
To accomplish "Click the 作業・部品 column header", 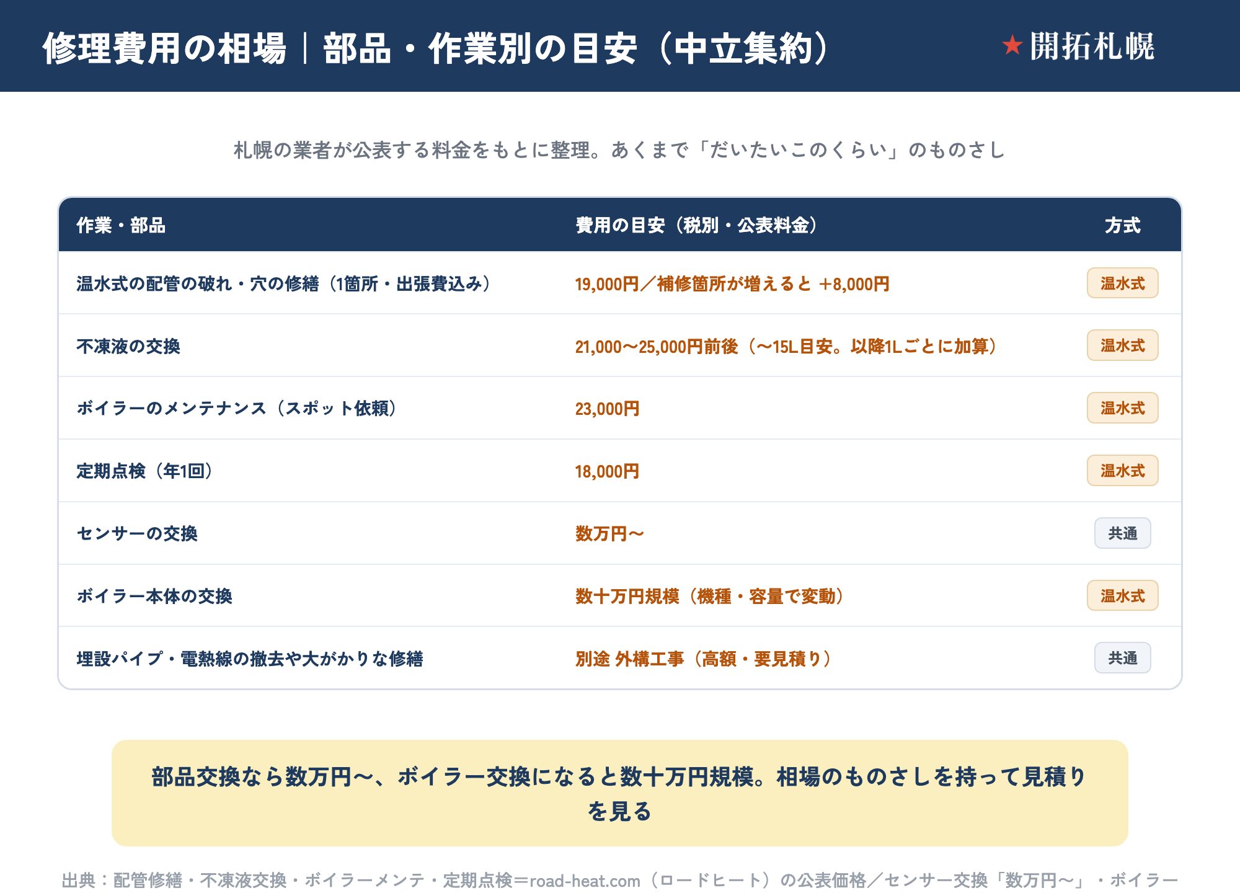I will coord(121,225).
